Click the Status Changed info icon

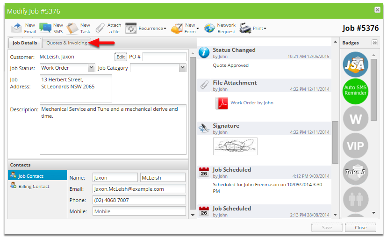[x=204, y=52]
